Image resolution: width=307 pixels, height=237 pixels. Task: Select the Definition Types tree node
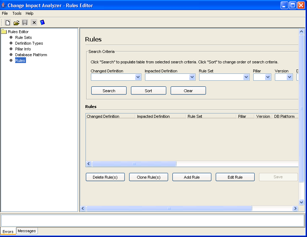29,43
